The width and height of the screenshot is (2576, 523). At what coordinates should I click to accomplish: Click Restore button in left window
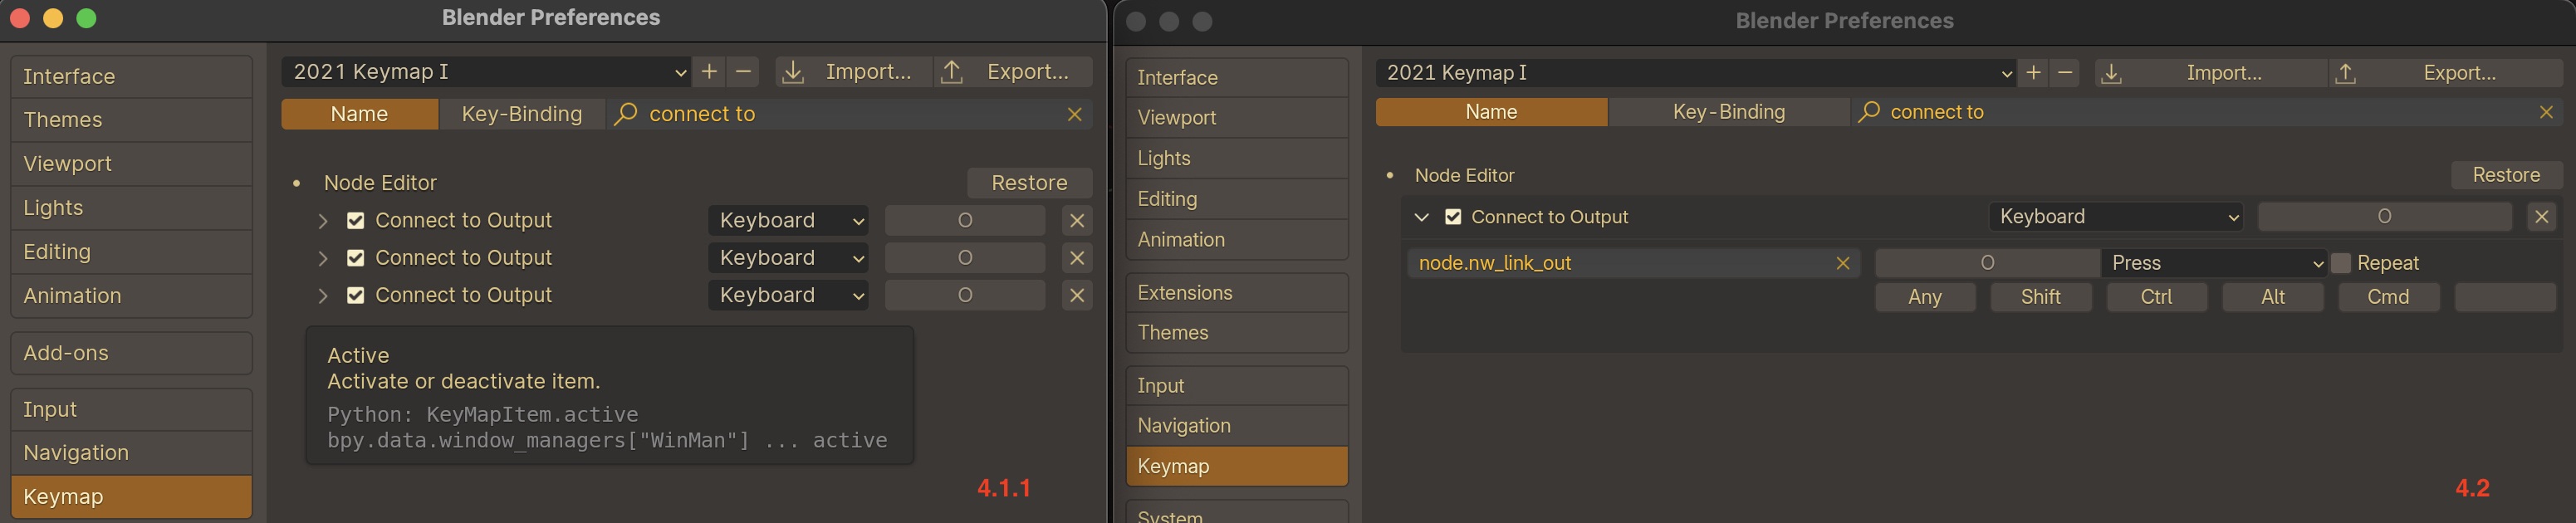[1029, 184]
